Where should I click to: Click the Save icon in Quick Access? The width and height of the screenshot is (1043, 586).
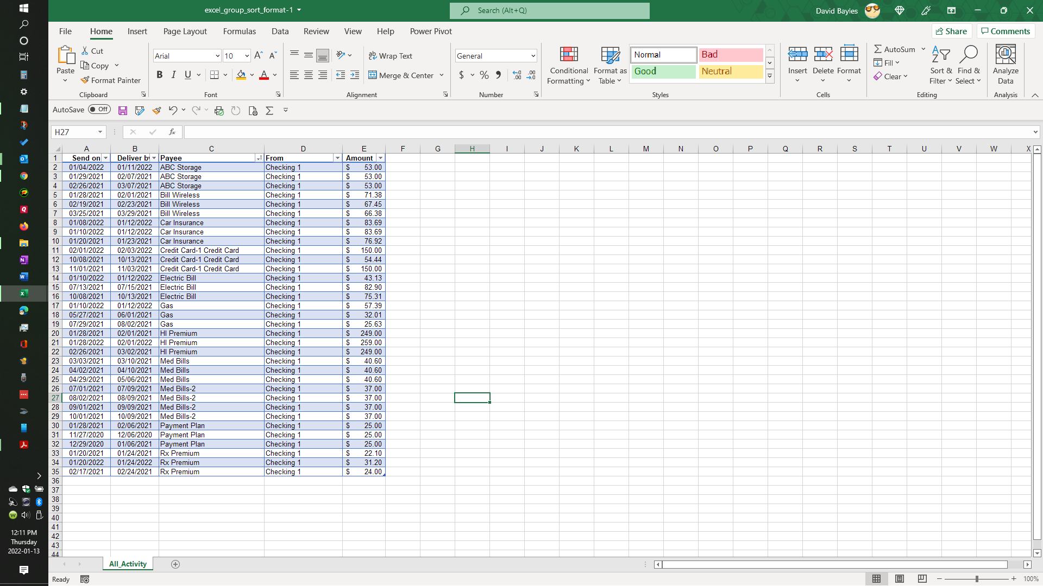[x=123, y=111]
